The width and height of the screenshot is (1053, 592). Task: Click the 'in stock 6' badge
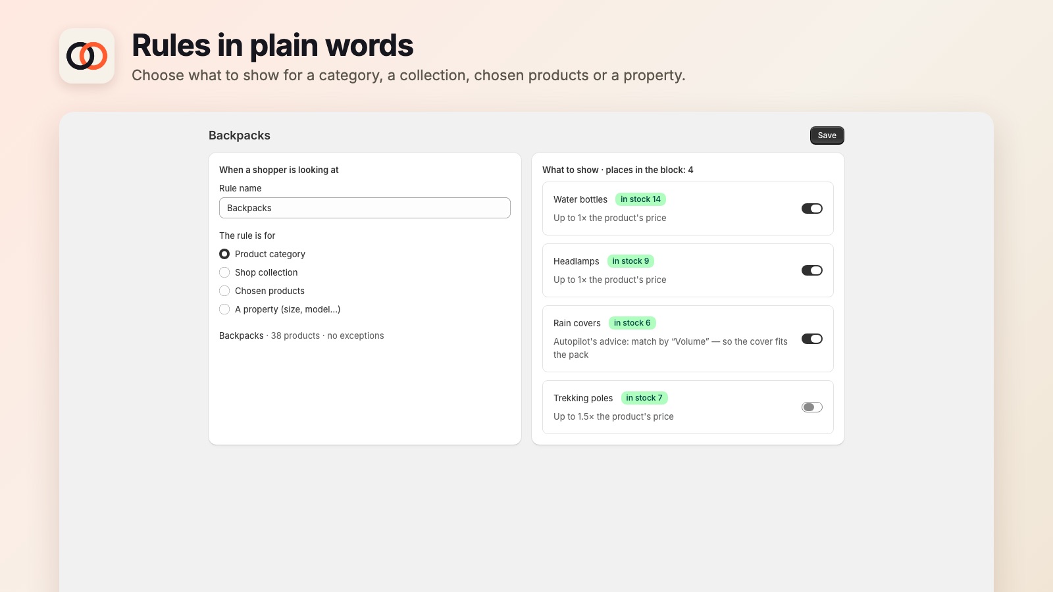(x=632, y=323)
